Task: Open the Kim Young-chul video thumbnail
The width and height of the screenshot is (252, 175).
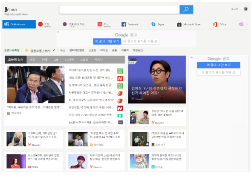Action: tap(157, 80)
